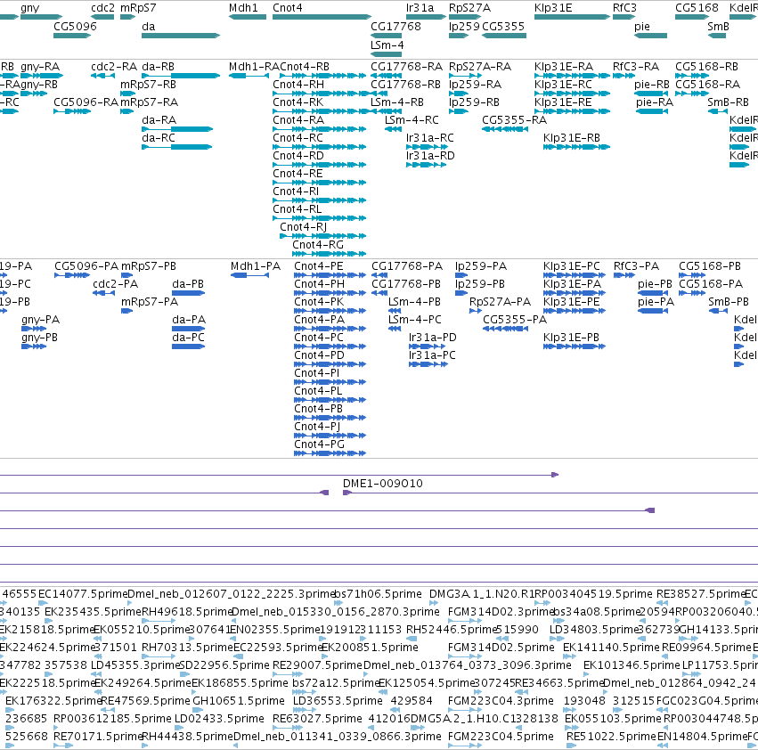Click the da-PB protein label

(x=188, y=284)
